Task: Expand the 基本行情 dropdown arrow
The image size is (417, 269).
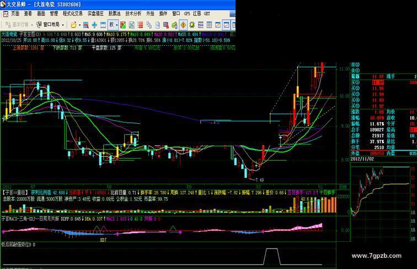Action: pyautogui.click(x=32, y=25)
